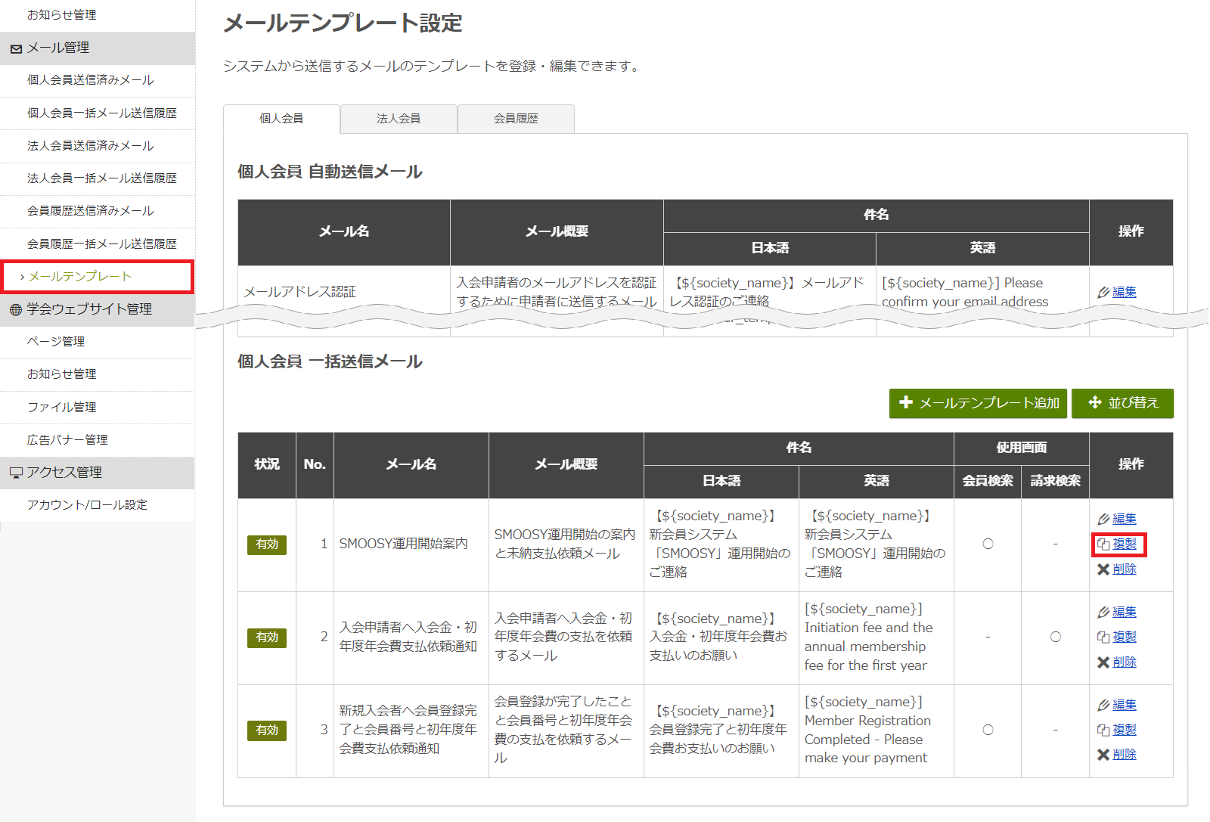Click copy icon for SMOOSY運用開始案内 row
The image size is (1210, 822).
click(1103, 544)
